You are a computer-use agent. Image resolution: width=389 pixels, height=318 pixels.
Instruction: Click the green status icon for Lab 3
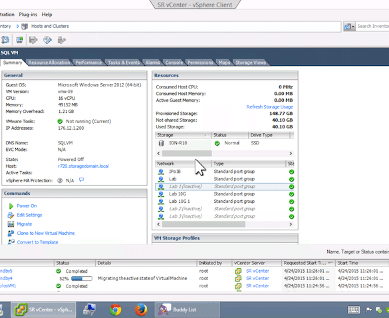[291, 216]
